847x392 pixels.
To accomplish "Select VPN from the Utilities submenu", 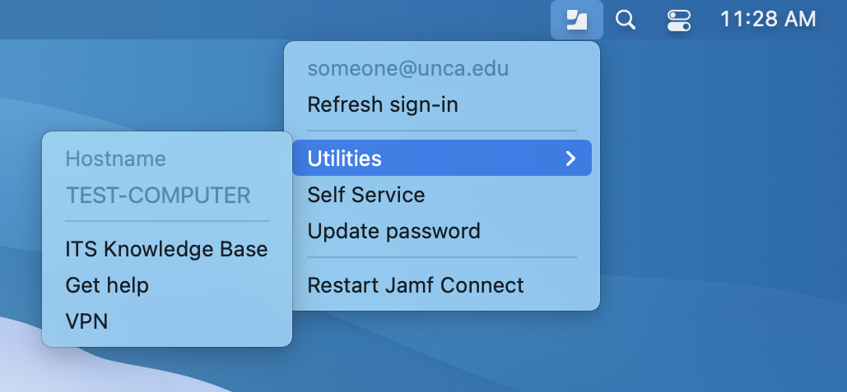I will (86, 321).
